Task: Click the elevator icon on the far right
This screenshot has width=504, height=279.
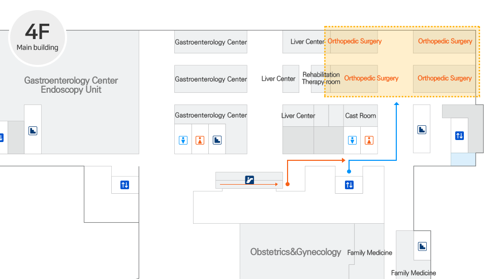Action: pos(459,135)
